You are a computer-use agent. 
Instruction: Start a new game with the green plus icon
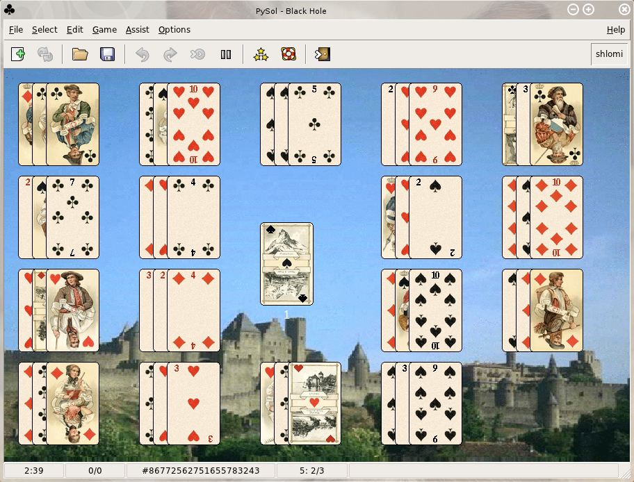click(18, 54)
